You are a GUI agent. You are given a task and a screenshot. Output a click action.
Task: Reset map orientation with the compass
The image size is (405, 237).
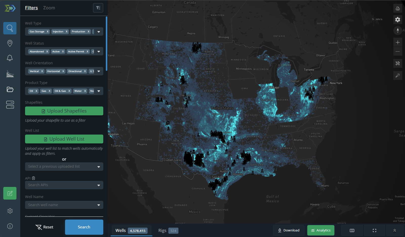[398, 31]
